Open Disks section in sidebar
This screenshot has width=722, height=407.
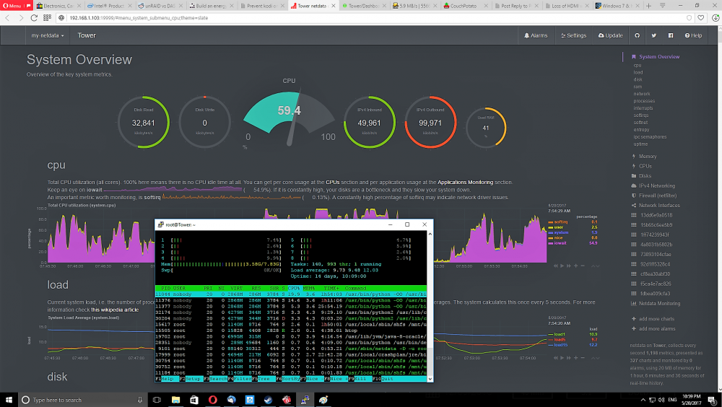645,176
